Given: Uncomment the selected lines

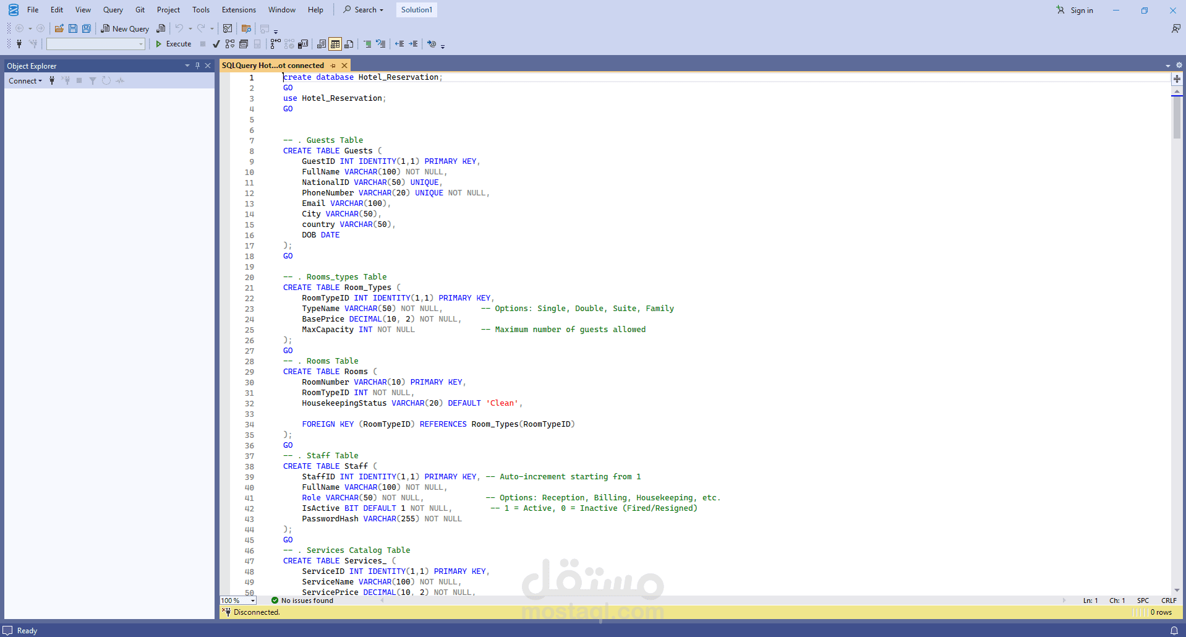Looking at the screenshot, I should click(x=381, y=44).
